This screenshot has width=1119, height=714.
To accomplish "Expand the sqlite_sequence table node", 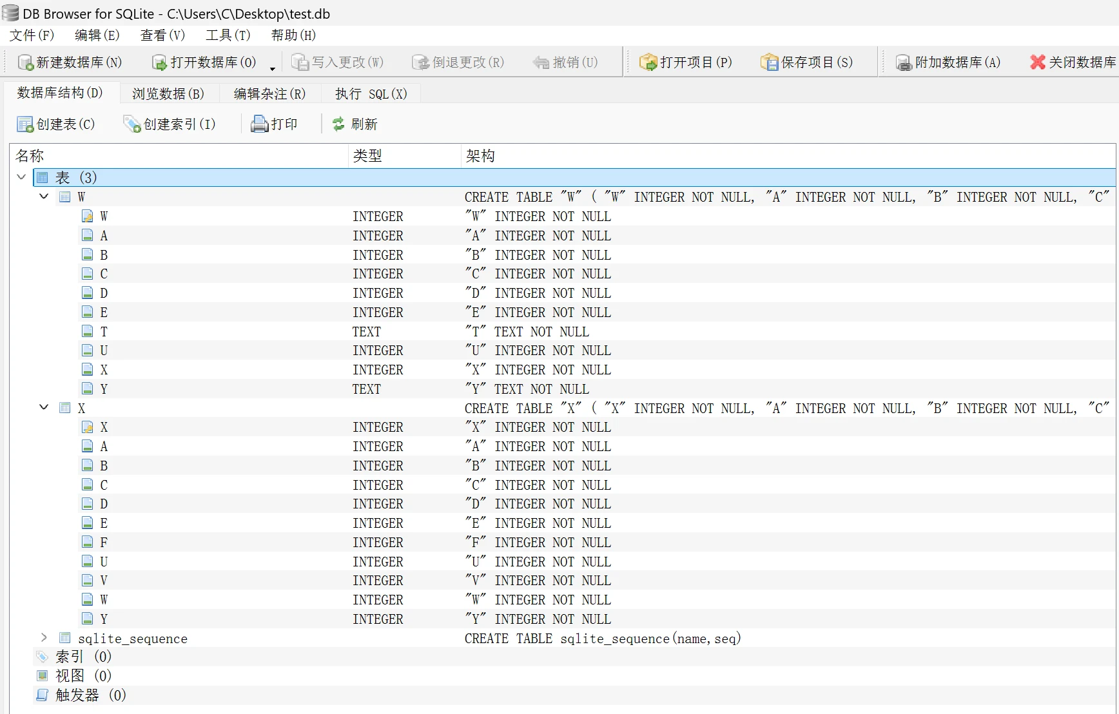I will tap(44, 638).
